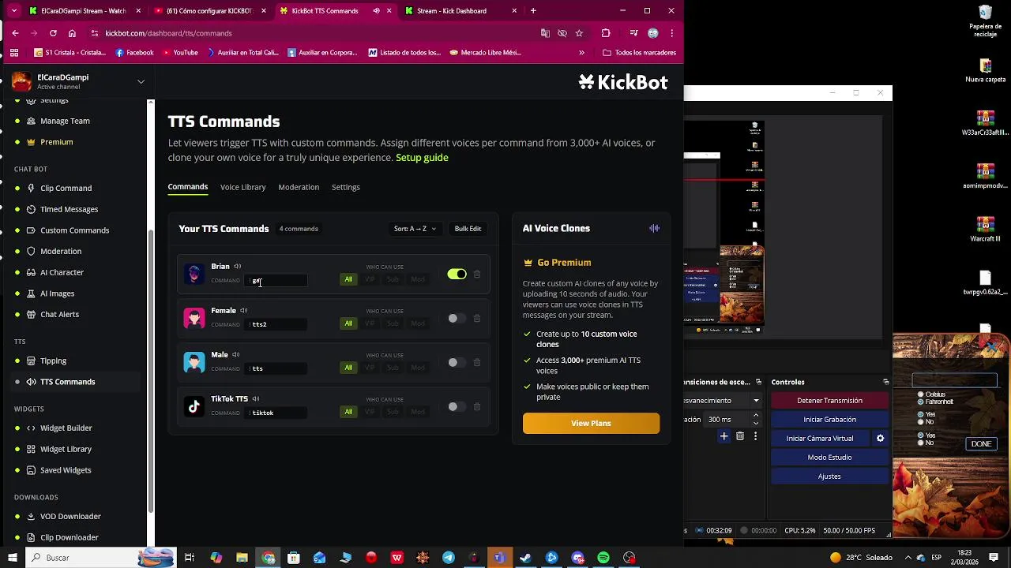This screenshot has height=568, width=1011.
Task: Click the translate page icon in address bar
Action: (545, 33)
